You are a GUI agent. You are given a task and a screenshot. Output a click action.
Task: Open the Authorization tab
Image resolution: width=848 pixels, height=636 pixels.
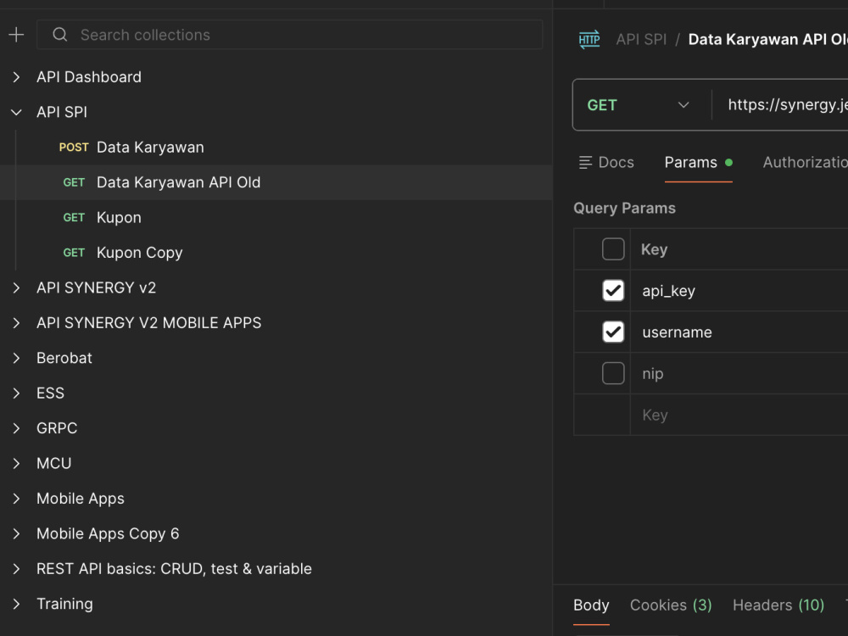coord(805,162)
